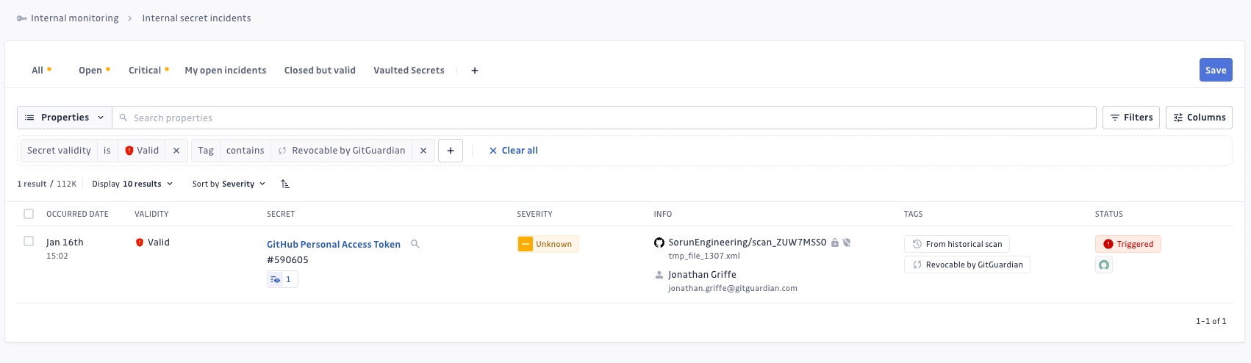Click the Info column header

663,214
